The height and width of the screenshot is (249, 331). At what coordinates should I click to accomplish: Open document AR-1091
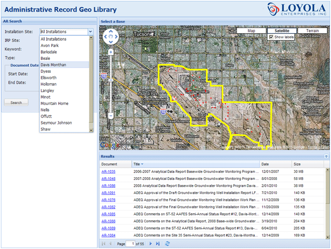108,193
